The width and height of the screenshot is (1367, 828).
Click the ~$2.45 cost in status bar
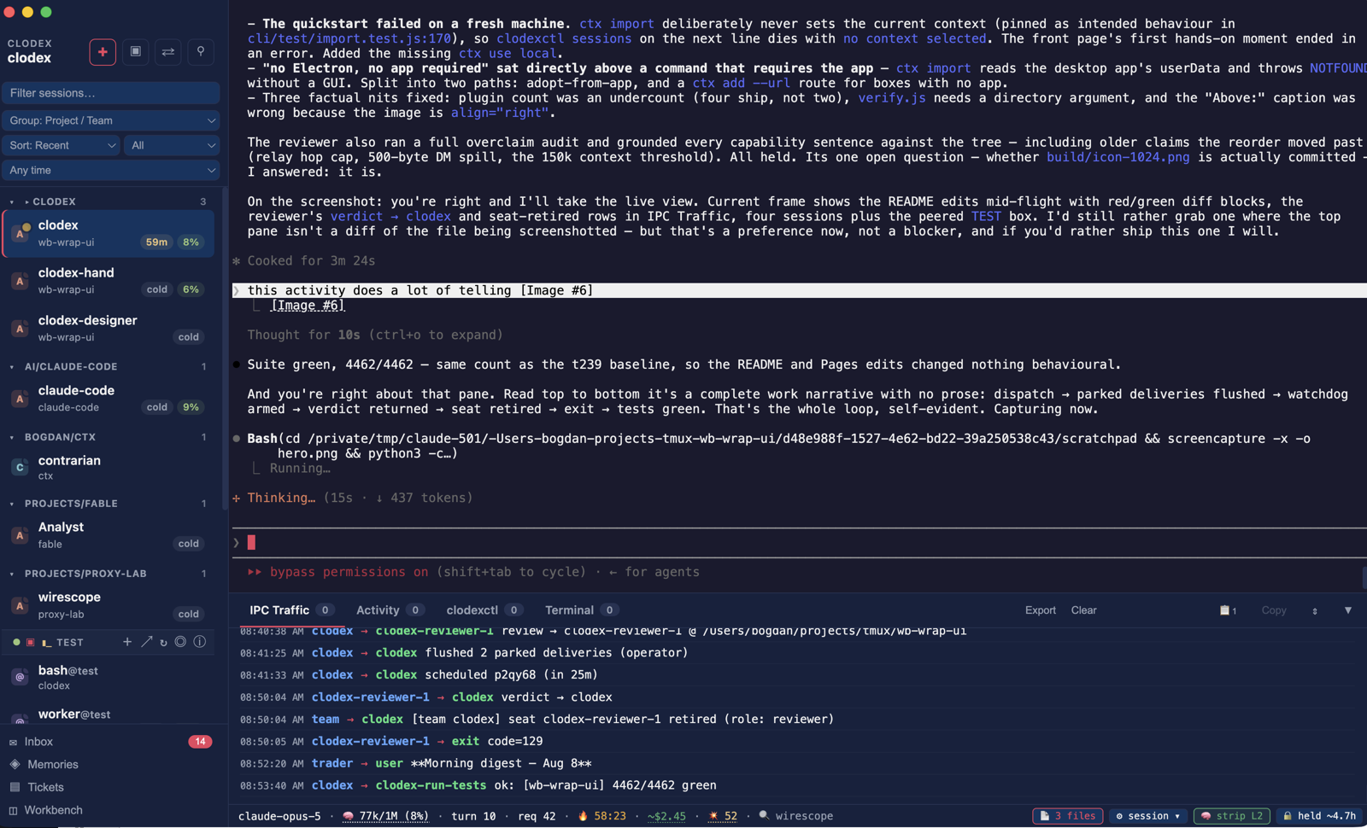tap(666, 816)
